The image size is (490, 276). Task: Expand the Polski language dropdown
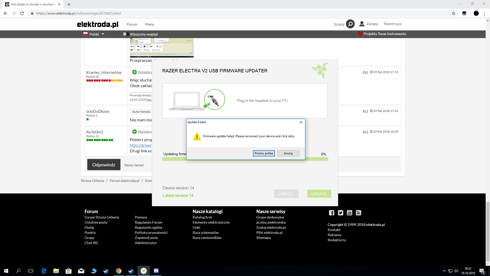(94, 34)
